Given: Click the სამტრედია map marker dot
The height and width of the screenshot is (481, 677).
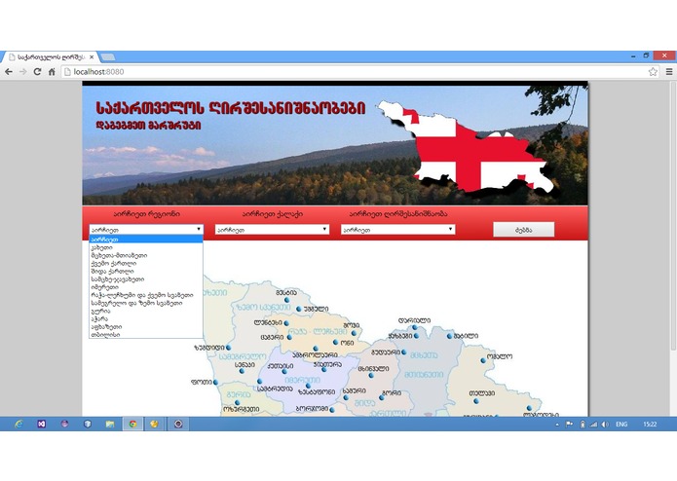Looking at the screenshot, I should pos(259,382).
